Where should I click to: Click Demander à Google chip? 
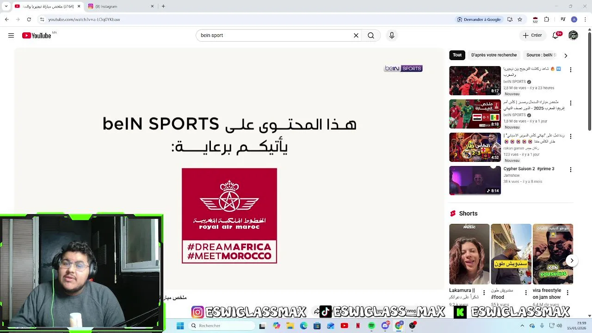tap(479, 19)
